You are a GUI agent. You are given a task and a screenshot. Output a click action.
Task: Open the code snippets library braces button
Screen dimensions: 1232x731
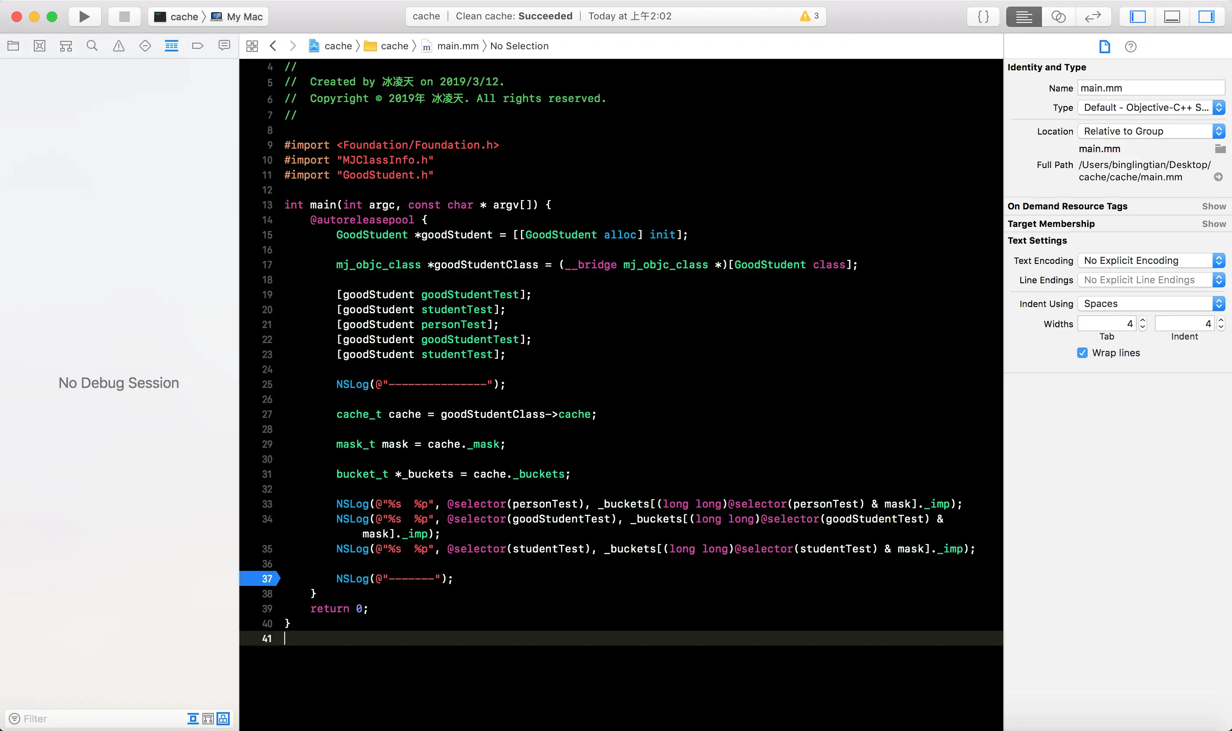click(983, 16)
